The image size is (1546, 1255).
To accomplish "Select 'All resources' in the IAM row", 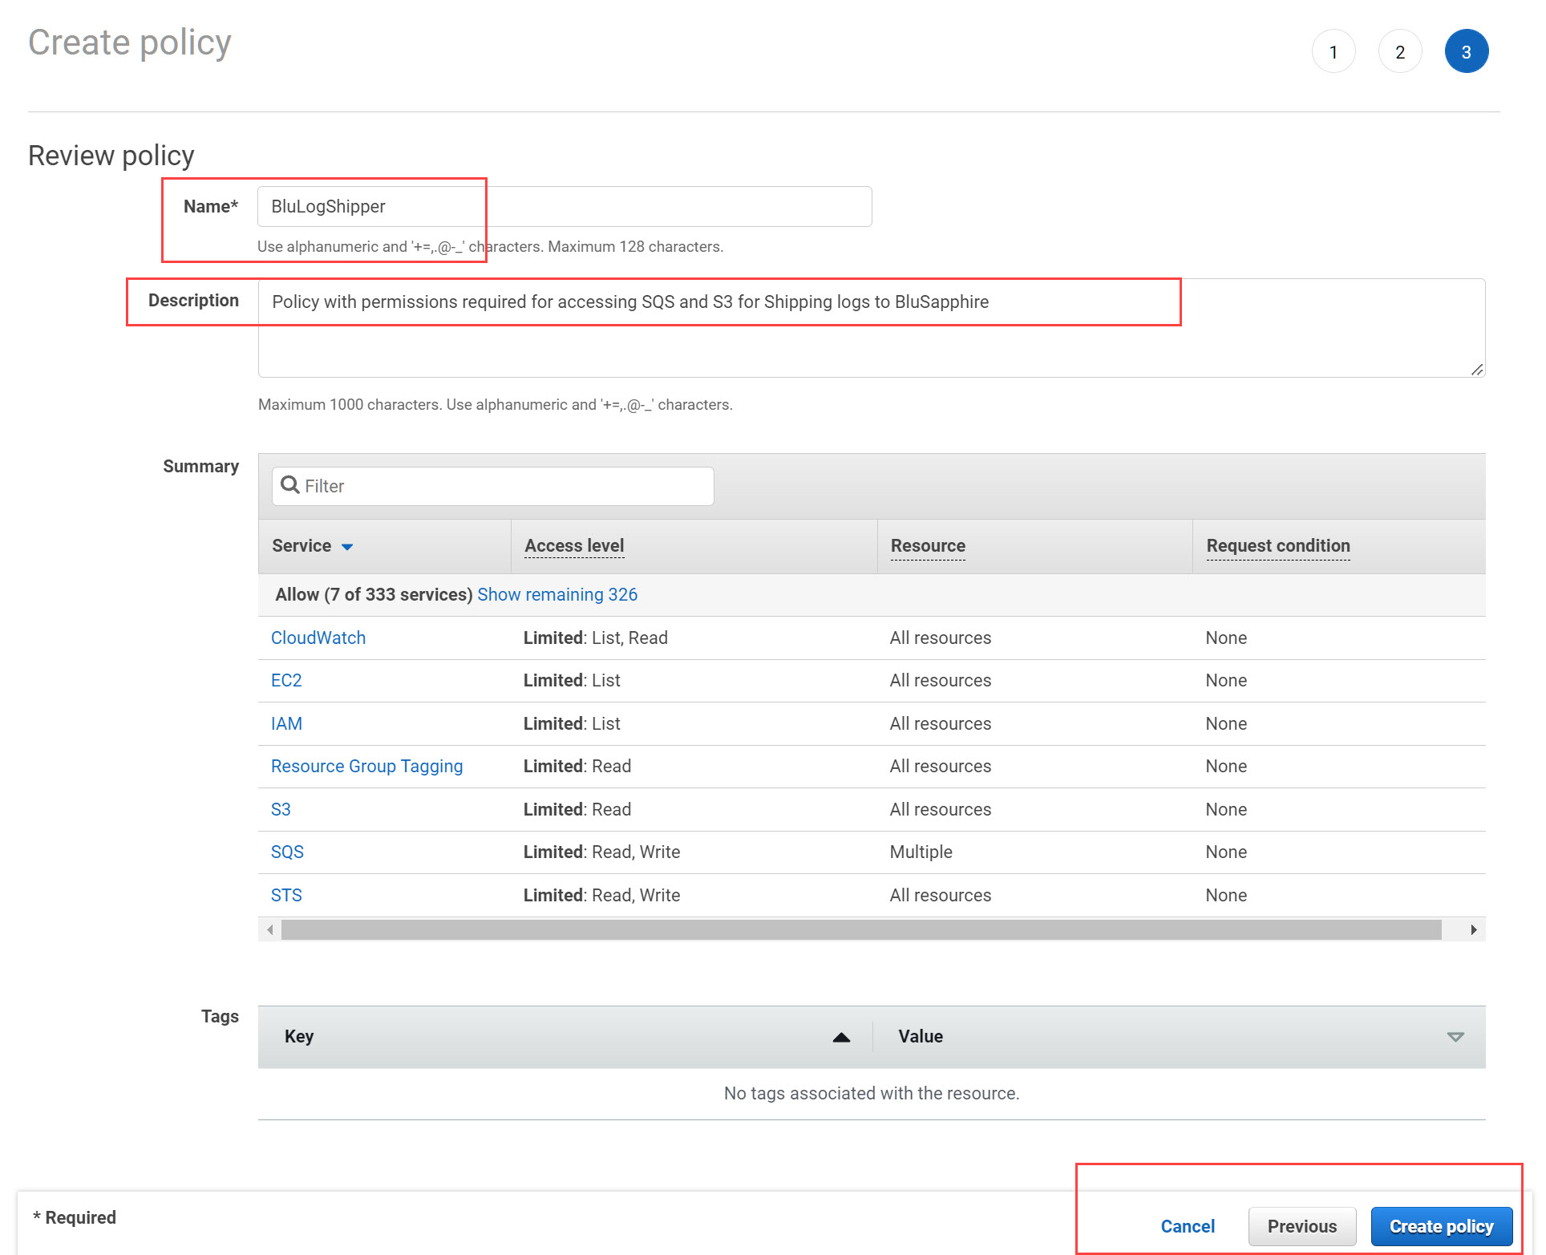I will (941, 723).
